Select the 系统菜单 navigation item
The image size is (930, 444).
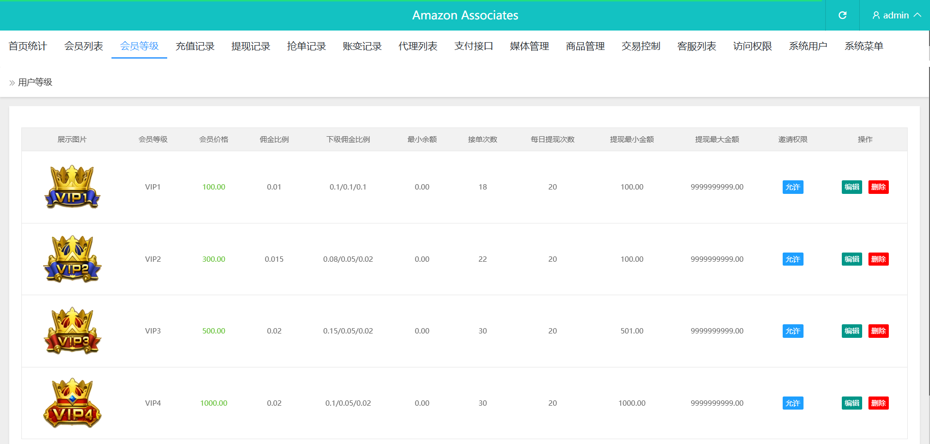(864, 46)
